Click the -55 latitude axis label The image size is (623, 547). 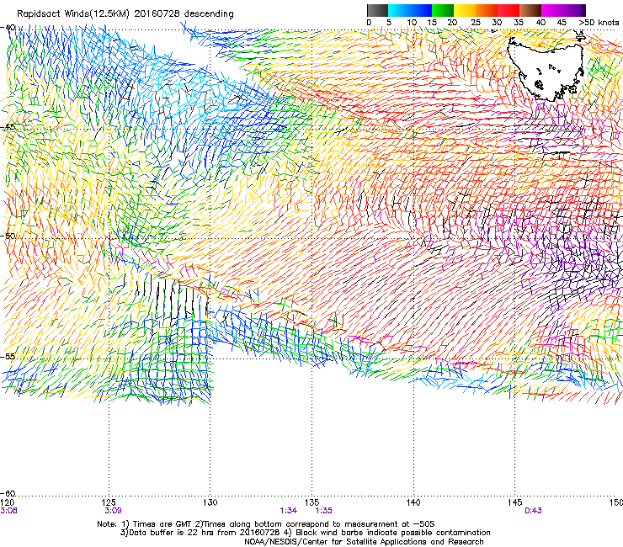click(8, 356)
